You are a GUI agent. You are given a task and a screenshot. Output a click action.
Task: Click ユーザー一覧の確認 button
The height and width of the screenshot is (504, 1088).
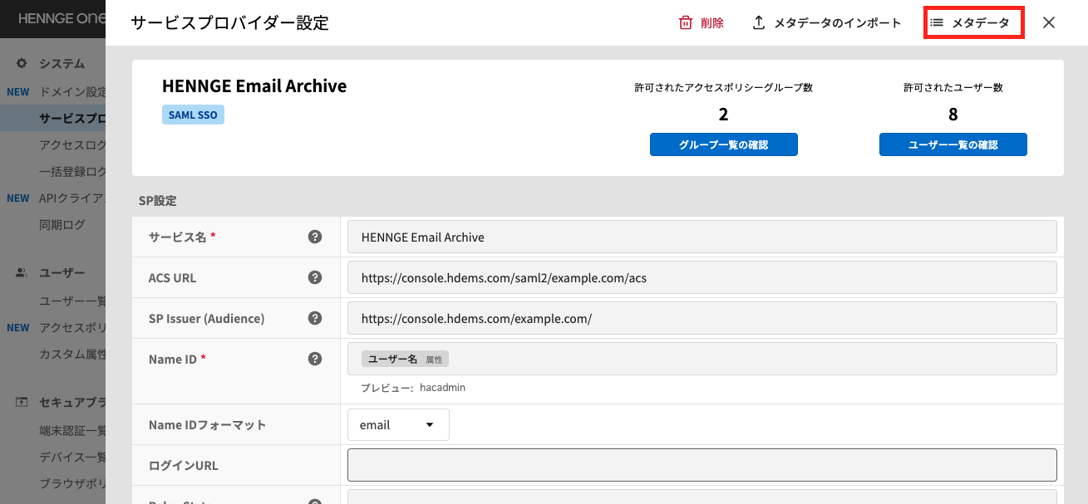tap(953, 144)
